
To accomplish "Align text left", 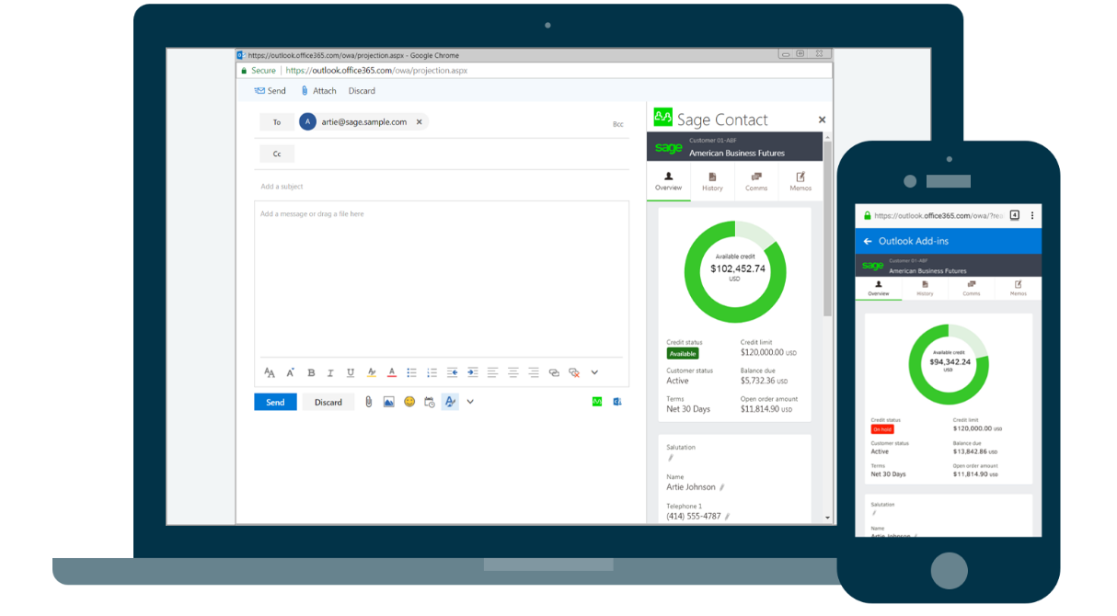I will [493, 372].
